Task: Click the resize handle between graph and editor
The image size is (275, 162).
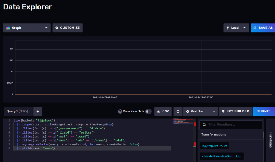Action: [139, 105]
